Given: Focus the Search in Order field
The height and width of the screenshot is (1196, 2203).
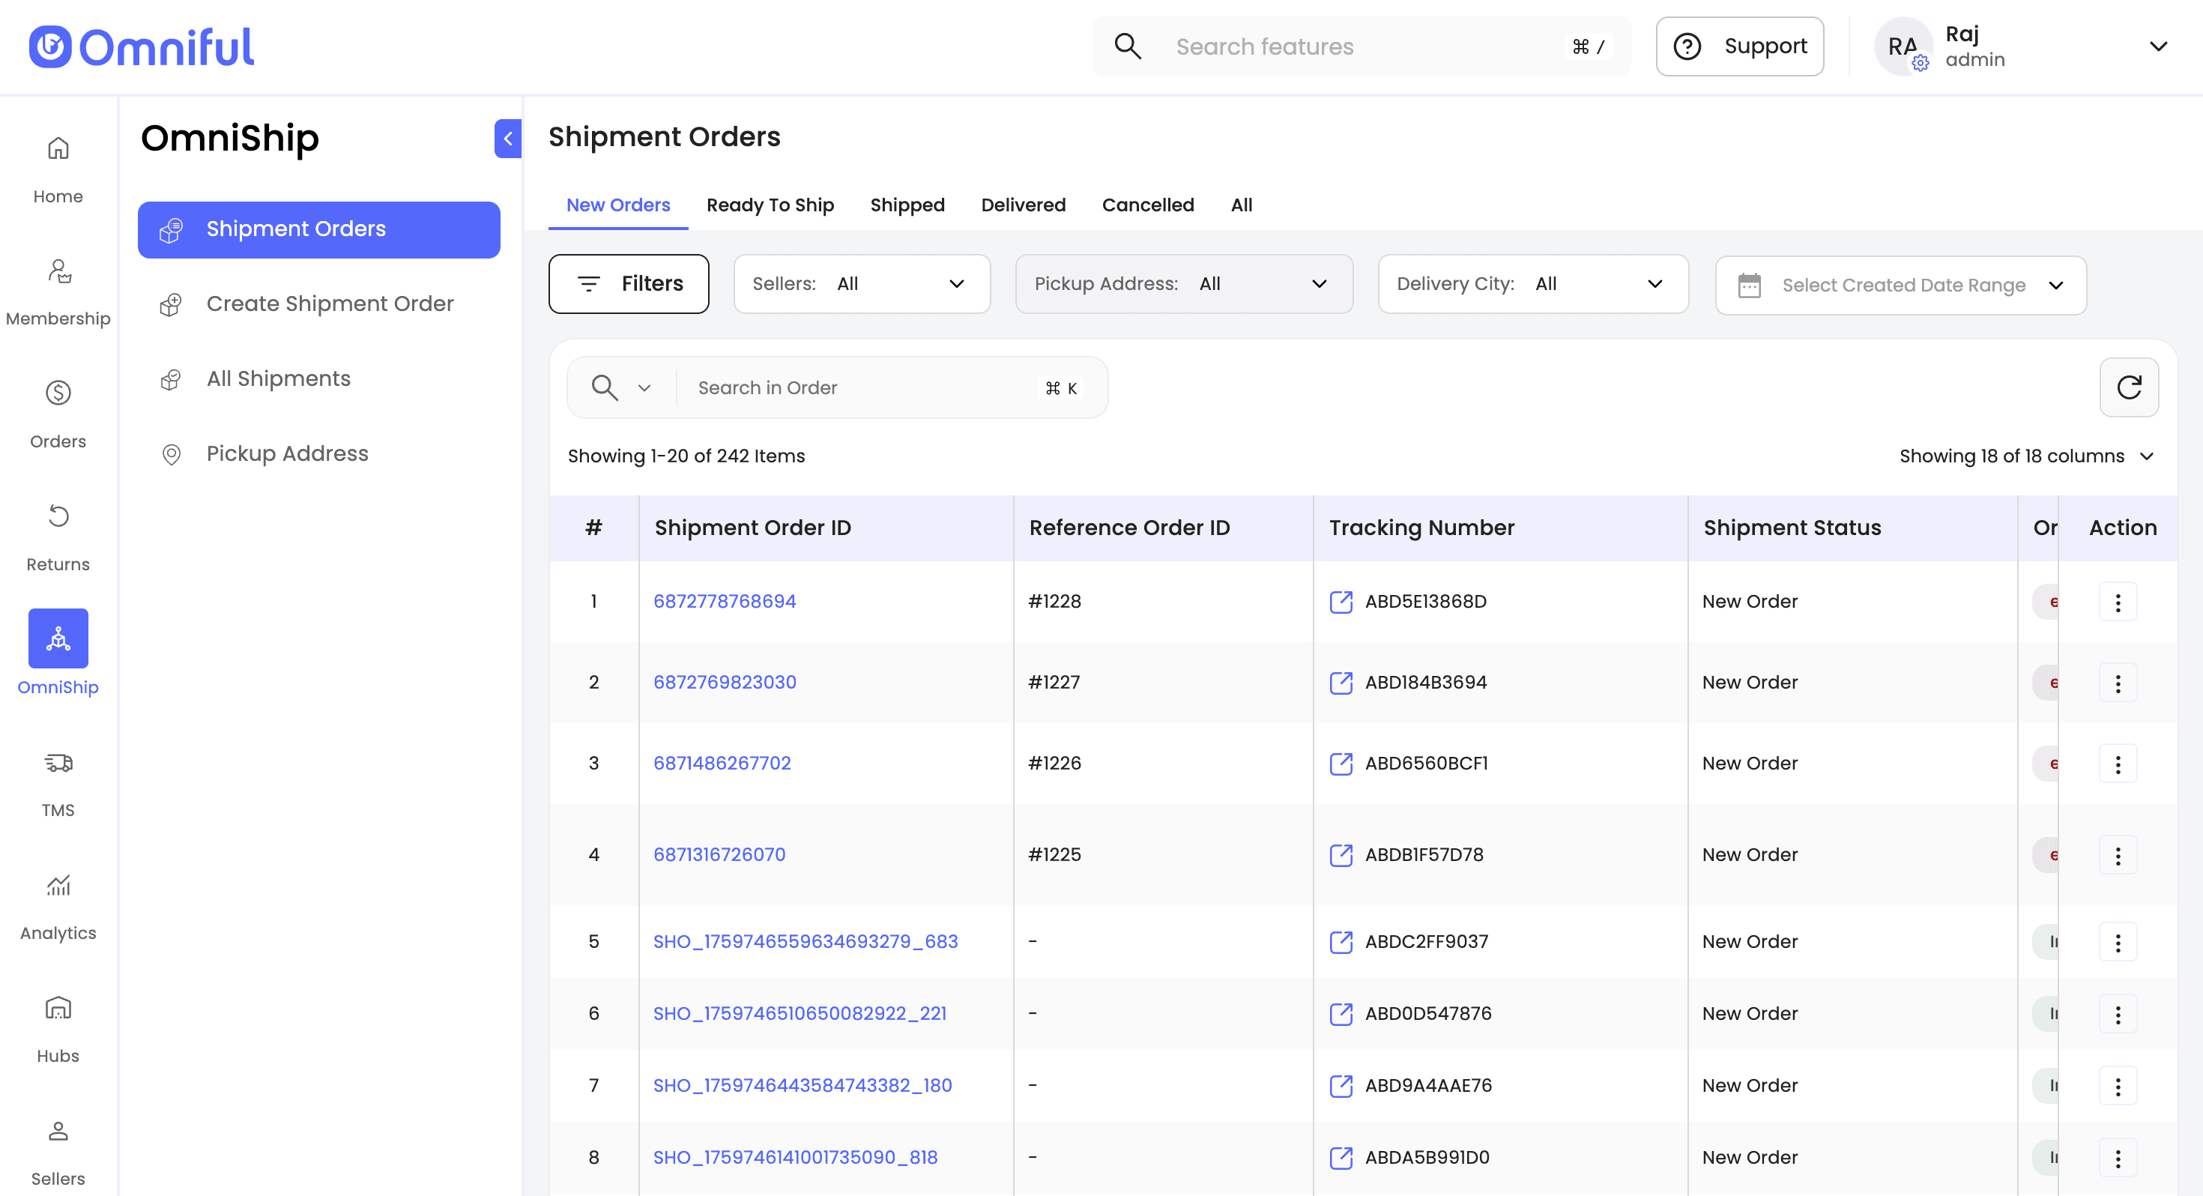Looking at the screenshot, I should [864, 387].
